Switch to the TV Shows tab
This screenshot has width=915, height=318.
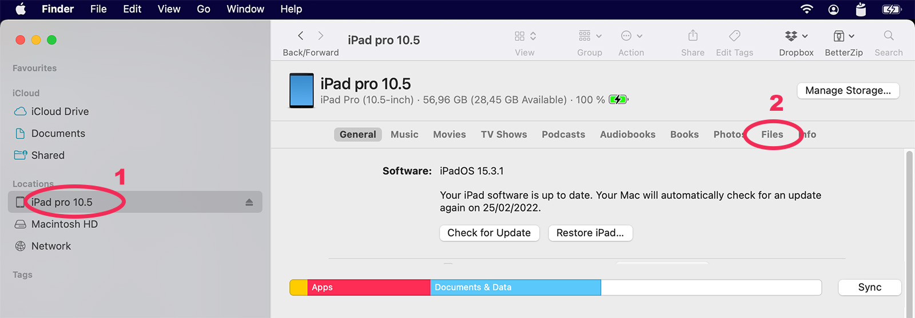click(x=504, y=135)
